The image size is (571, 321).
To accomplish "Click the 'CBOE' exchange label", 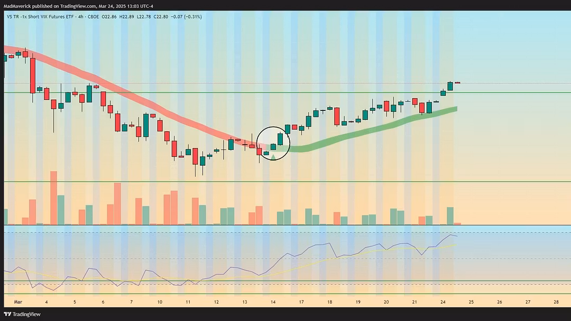I will (x=93, y=17).
